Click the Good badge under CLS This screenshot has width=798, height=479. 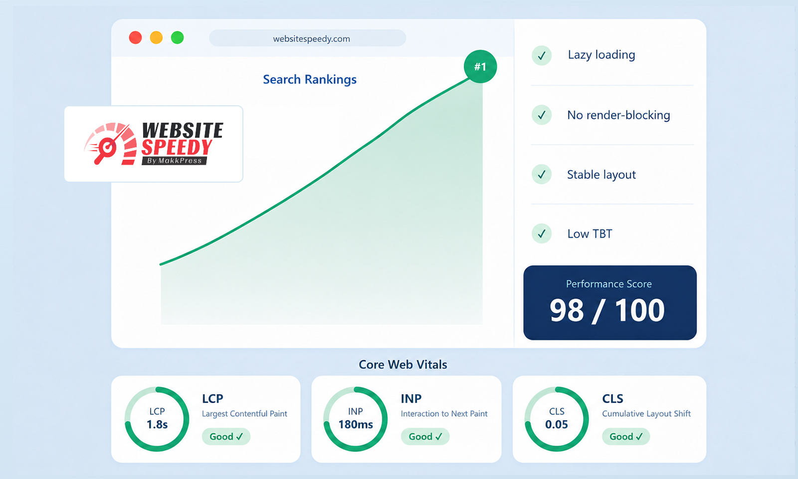click(626, 437)
